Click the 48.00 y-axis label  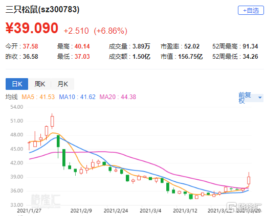(x=16, y=135)
